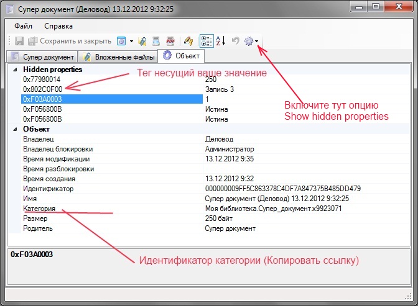Open dropdown arrow next to blue toolbar icon

coord(131,42)
